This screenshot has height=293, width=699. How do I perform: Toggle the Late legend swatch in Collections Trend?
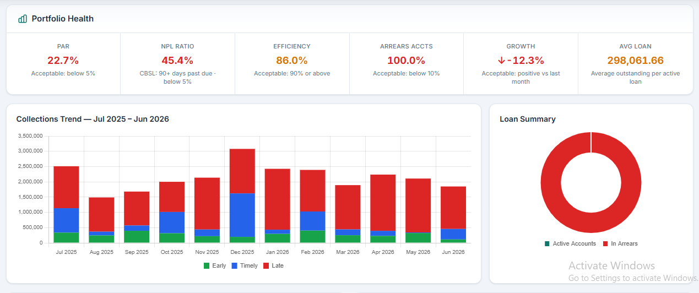(266, 266)
